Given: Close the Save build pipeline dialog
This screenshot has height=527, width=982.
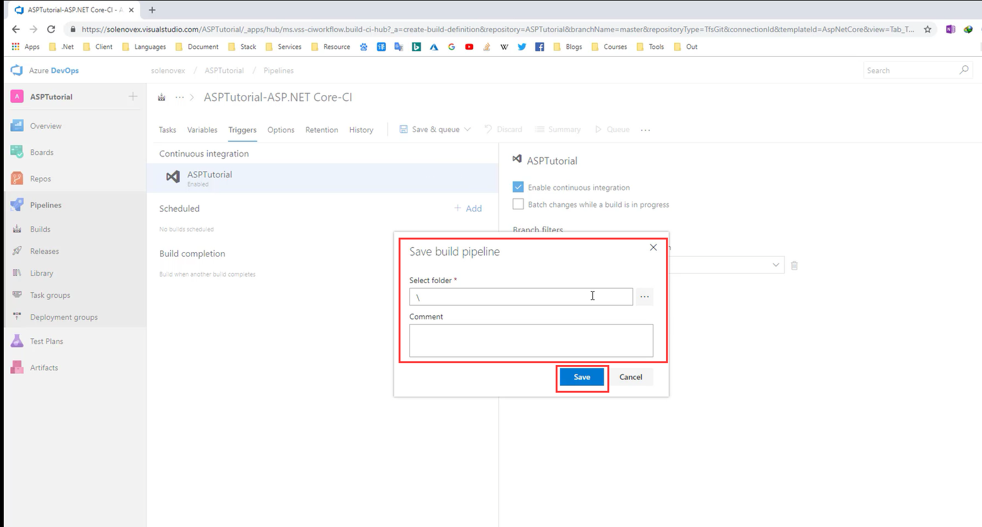Looking at the screenshot, I should 653,248.
